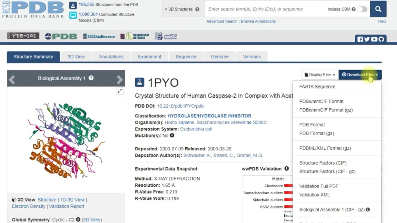Viewport: 397px width, 223px height.
Task: Open the YouTube social icon
Action: pyautogui.click(x=374, y=39)
